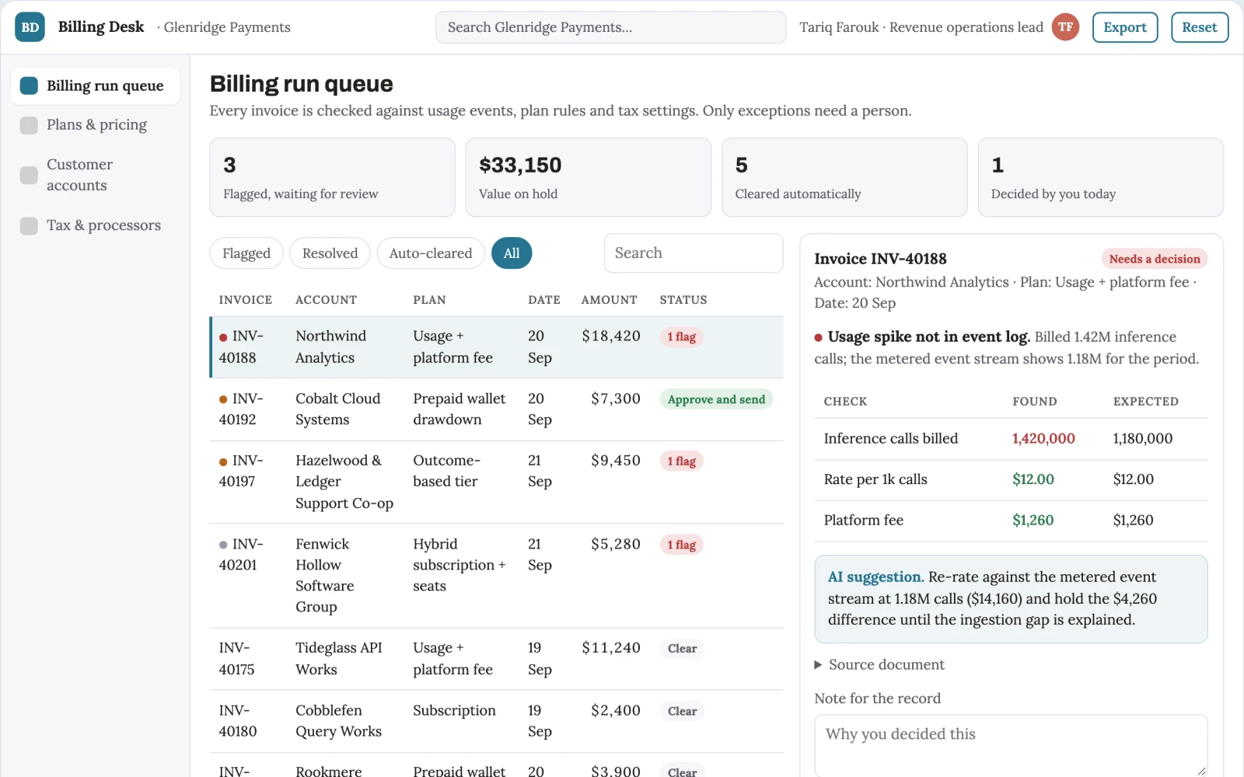Click the 1,420,000 found value
The image size is (1244, 777).
click(1043, 439)
